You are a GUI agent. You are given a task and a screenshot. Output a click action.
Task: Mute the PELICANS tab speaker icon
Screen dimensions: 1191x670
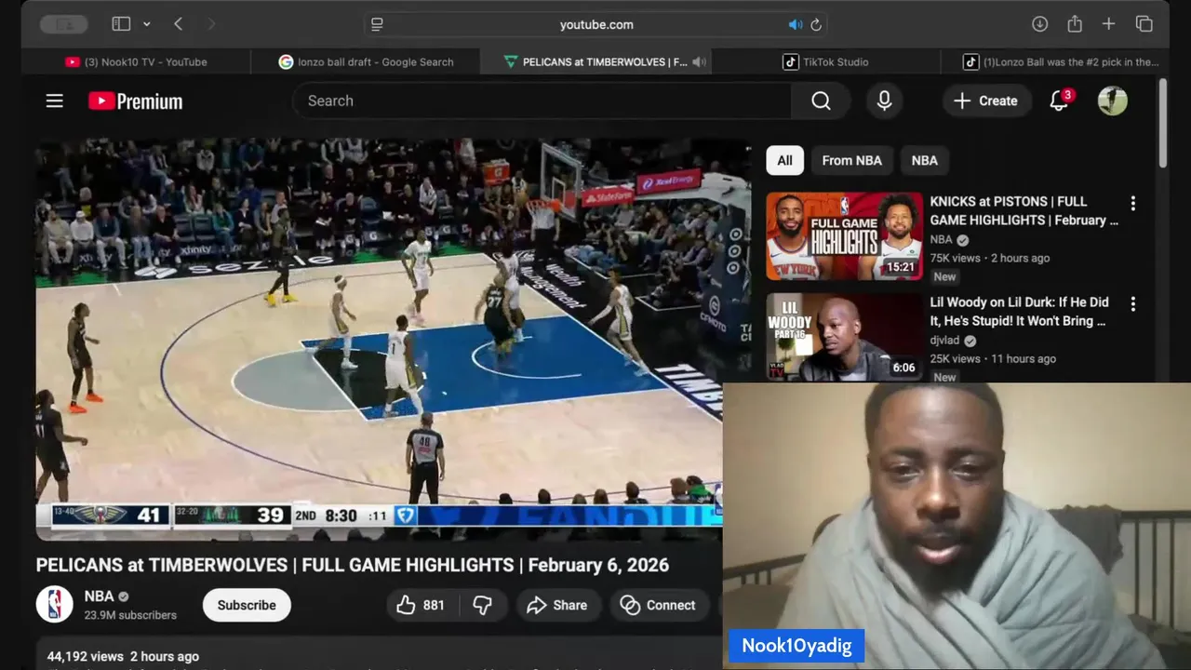coord(699,61)
